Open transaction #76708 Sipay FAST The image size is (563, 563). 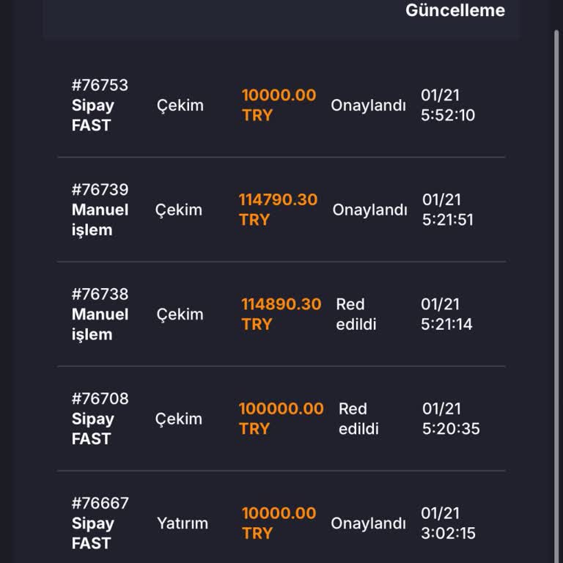[100, 419]
